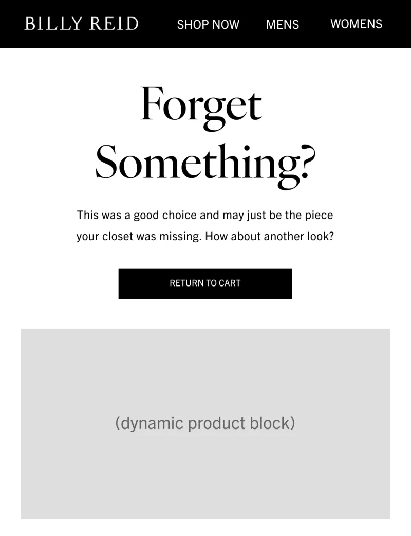Click the "(dynamic product block)" label text
The height and width of the screenshot is (536, 411).
pos(205,423)
